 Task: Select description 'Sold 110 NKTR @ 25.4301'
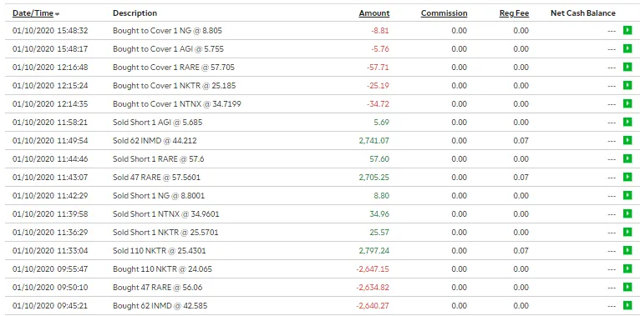[x=160, y=250]
